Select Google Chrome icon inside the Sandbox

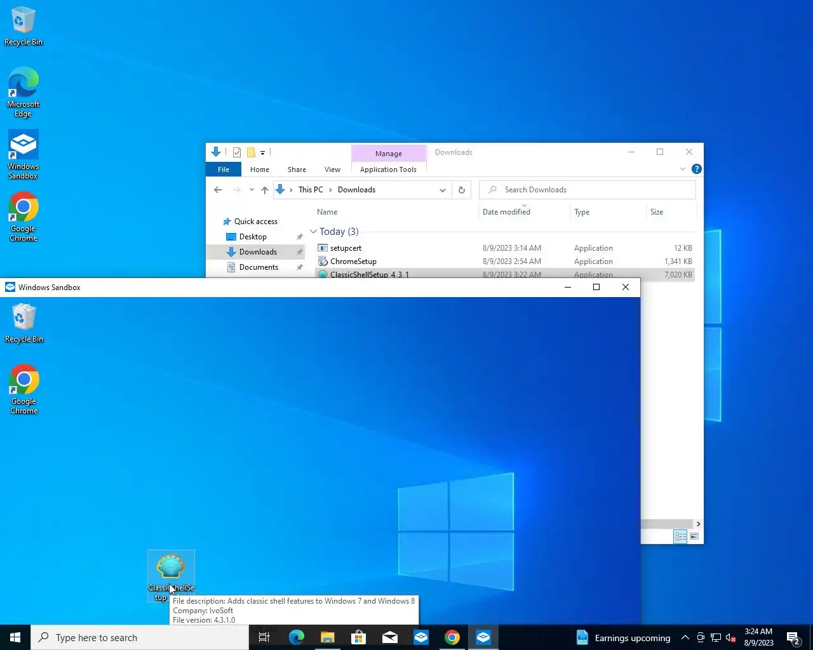pyautogui.click(x=24, y=389)
